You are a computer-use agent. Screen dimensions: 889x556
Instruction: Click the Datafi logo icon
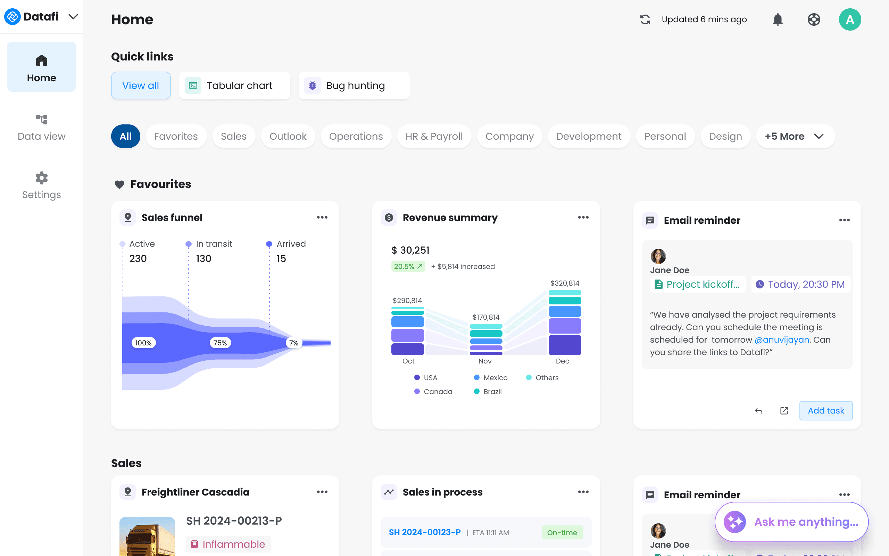(x=12, y=17)
